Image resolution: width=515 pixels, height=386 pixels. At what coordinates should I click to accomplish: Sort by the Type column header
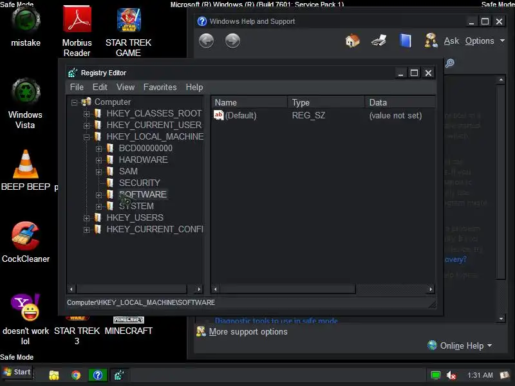pyautogui.click(x=326, y=102)
